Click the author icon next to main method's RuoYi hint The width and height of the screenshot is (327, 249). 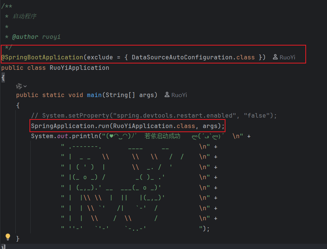click(x=167, y=95)
